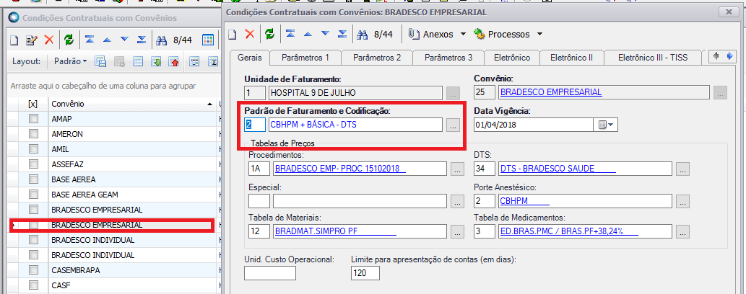Image resolution: width=746 pixels, height=294 pixels.
Task: Tick the AMERON row checkbox
Action: coord(33,134)
